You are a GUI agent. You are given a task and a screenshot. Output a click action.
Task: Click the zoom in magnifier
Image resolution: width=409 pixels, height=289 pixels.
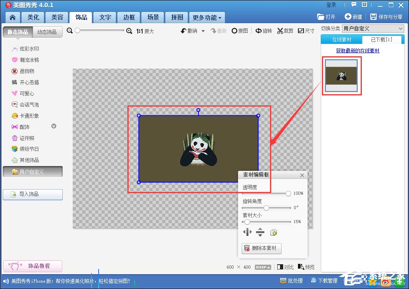click(129, 31)
